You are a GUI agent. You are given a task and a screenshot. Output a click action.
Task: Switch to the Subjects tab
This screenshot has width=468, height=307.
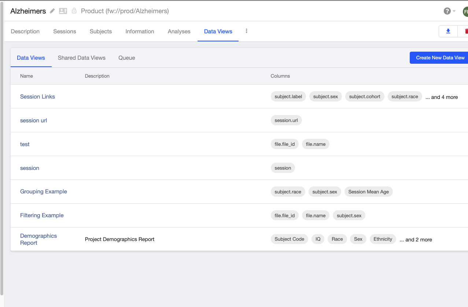(100, 32)
